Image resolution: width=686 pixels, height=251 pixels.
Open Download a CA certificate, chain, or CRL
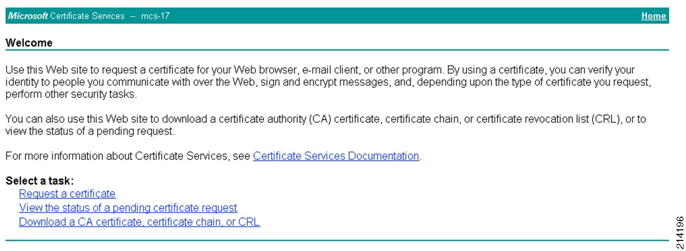click(x=140, y=222)
